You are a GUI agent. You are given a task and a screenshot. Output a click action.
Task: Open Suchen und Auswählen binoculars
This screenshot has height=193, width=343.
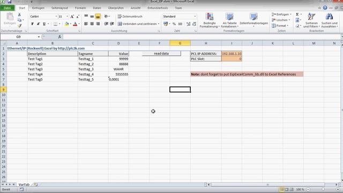click(329, 20)
